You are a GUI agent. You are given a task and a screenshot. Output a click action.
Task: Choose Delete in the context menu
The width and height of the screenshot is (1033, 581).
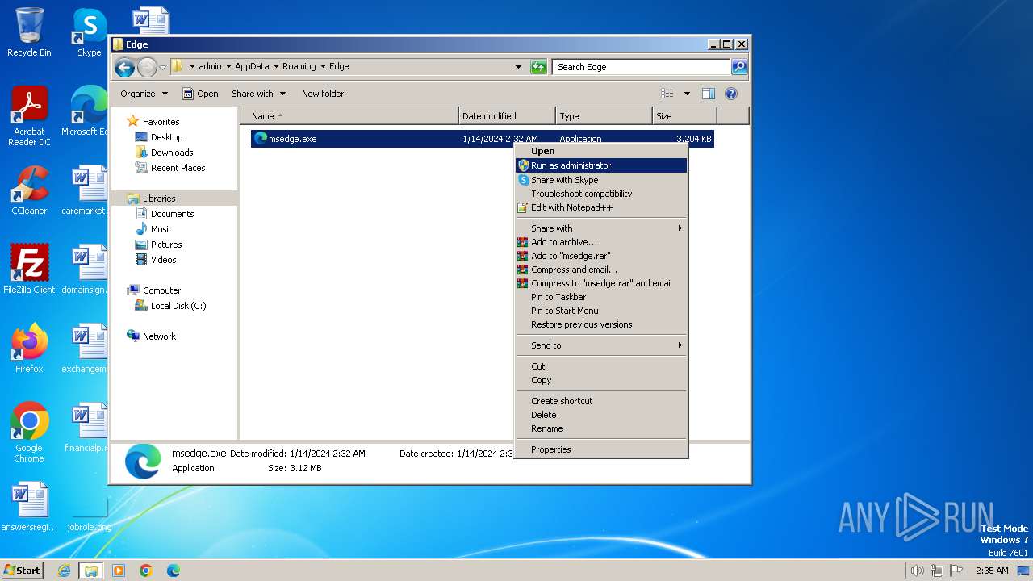(601, 415)
